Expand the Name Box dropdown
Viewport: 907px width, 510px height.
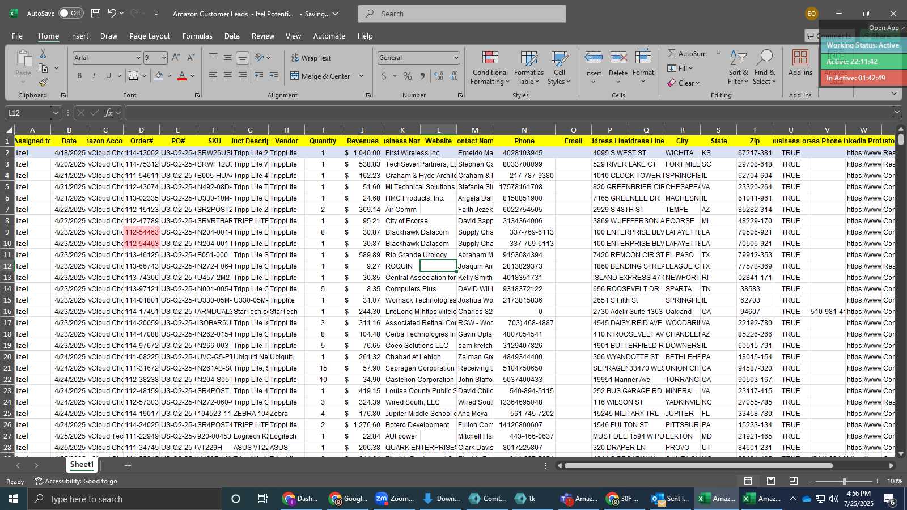[x=56, y=113]
